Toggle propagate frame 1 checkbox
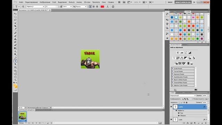The height and width of the screenshot is (125, 222). click(193, 99)
